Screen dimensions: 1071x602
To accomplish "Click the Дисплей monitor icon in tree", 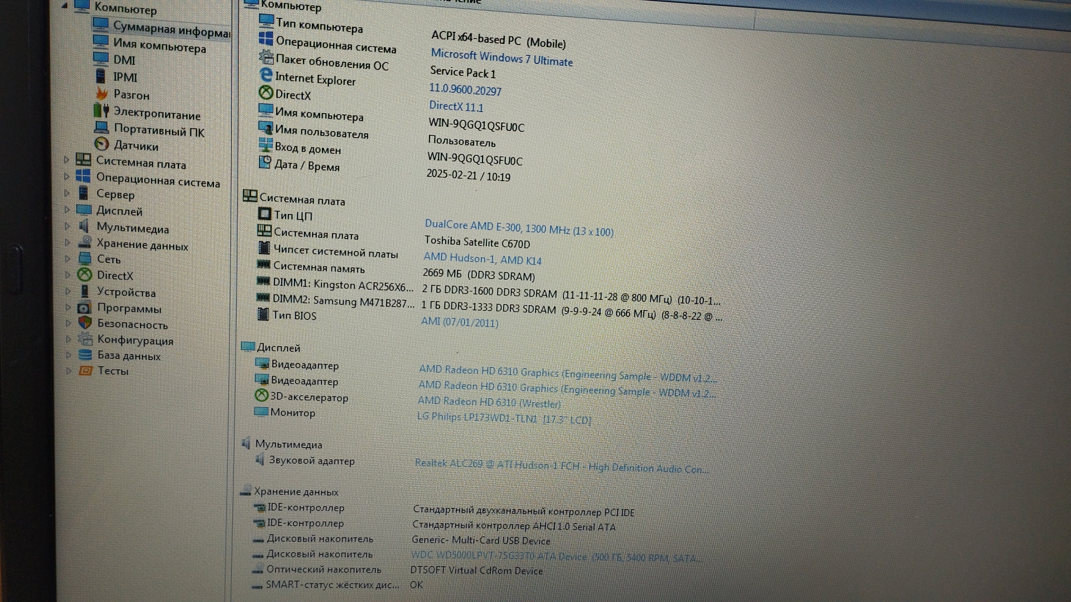I will pyautogui.click(x=84, y=210).
